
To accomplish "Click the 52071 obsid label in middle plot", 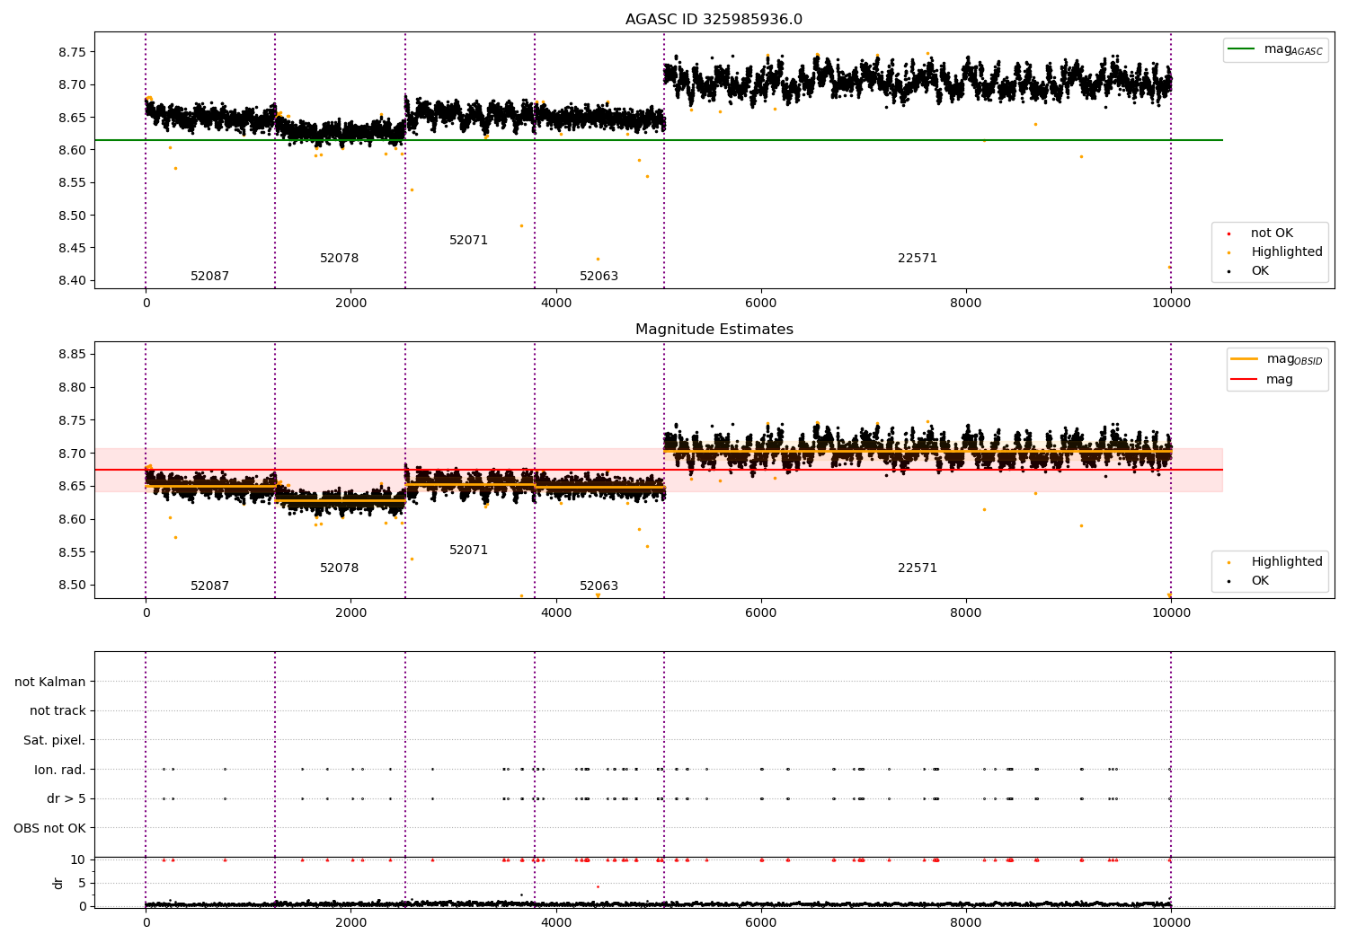I will tap(468, 551).
